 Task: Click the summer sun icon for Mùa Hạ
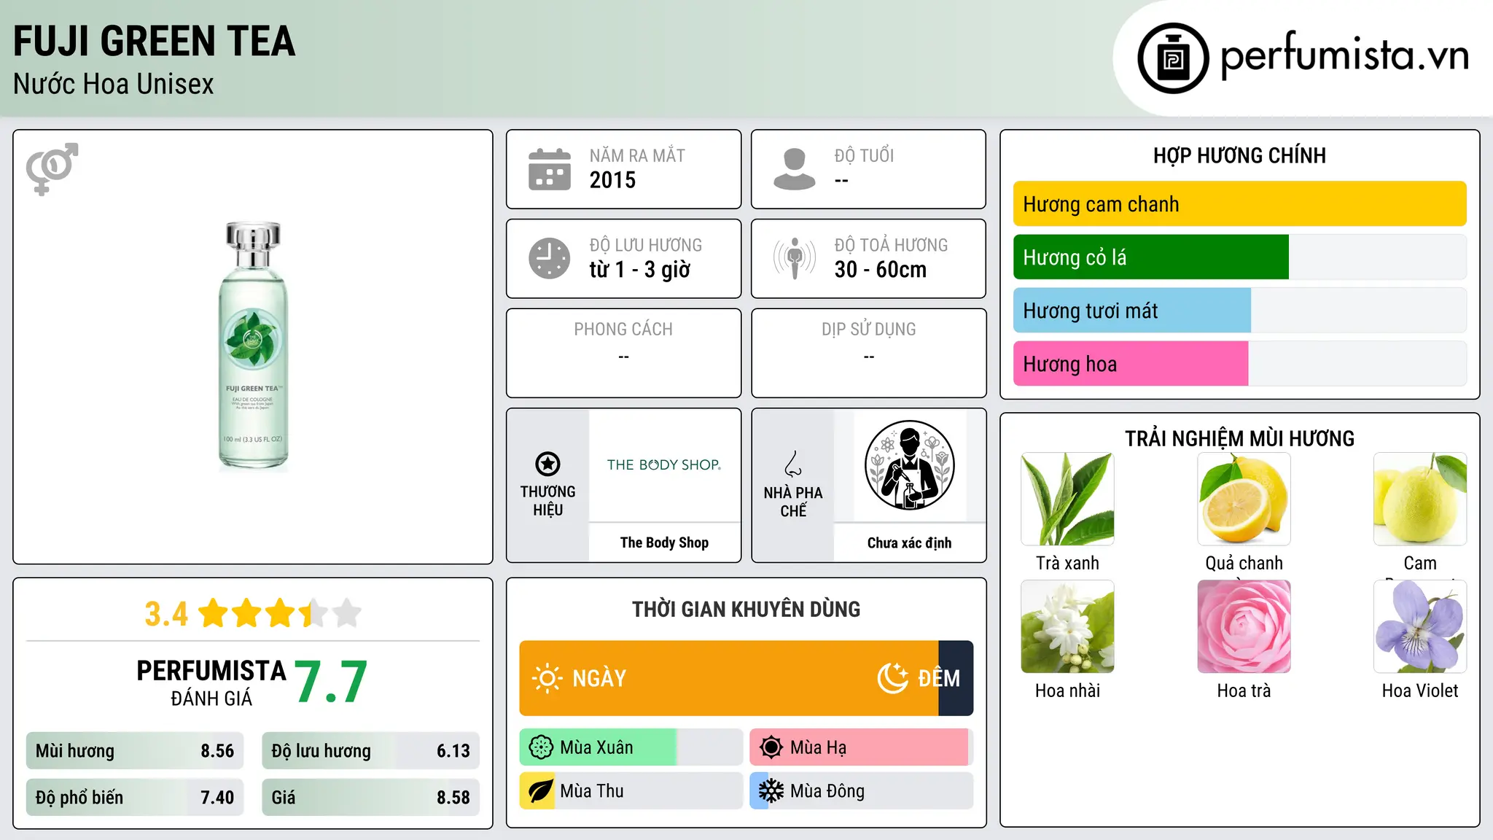click(771, 747)
